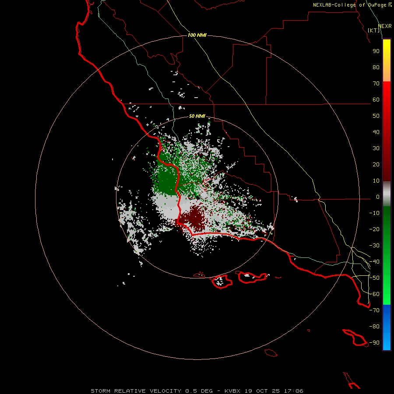
Task: Select the positive 70 knot scale label
Action: click(x=376, y=84)
